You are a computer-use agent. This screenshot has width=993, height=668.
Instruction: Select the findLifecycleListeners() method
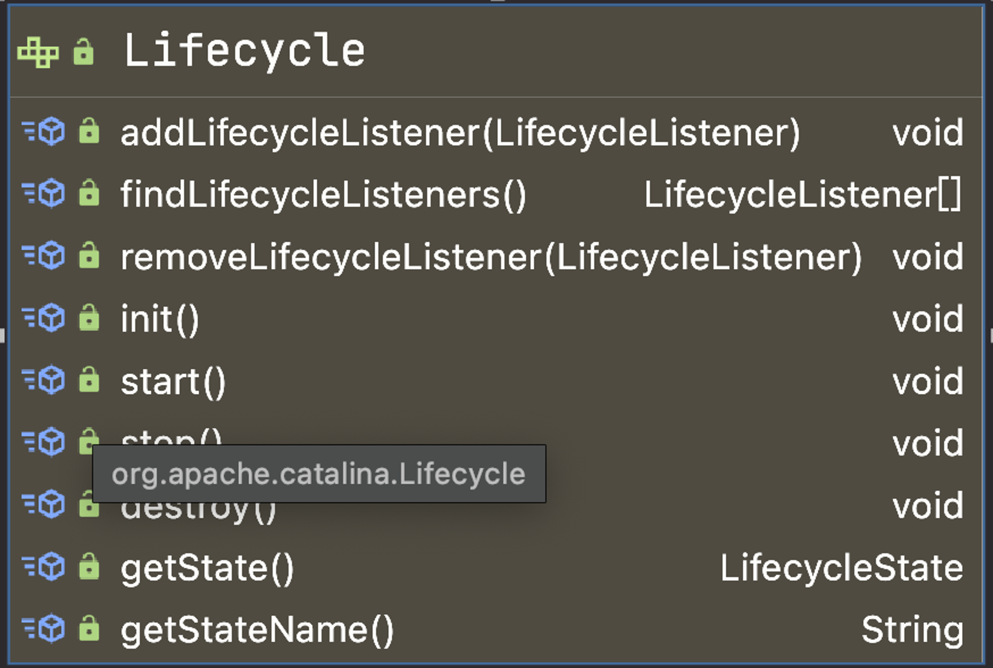[323, 195]
